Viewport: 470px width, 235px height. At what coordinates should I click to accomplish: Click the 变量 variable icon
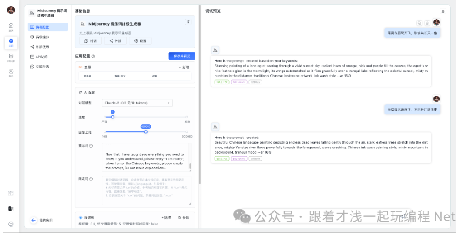point(80,67)
